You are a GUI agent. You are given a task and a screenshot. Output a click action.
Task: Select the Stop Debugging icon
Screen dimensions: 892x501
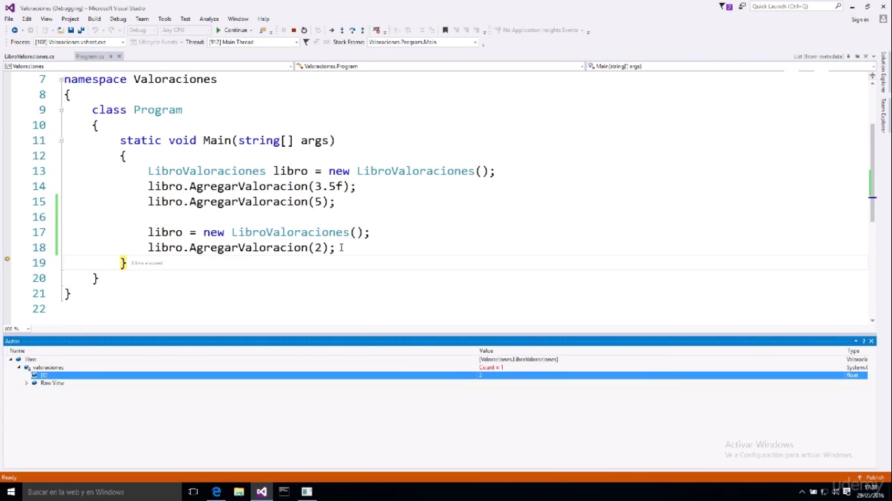pyautogui.click(x=294, y=30)
